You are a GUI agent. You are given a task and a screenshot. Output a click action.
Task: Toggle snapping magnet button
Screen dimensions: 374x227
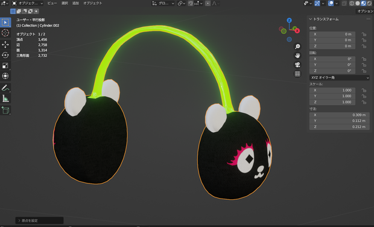(x=191, y=4)
